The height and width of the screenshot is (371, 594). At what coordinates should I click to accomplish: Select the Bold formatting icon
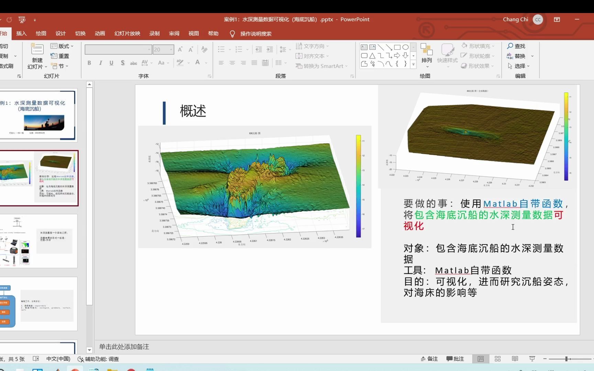click(x=89, y=63)
